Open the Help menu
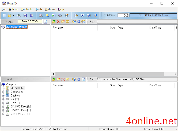The image size is (178, 131). tap(61, 9)
